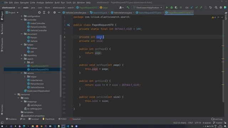Open the Terminal tool window
Viewport: 228px width, 128px height.
[x=33, y=119]
